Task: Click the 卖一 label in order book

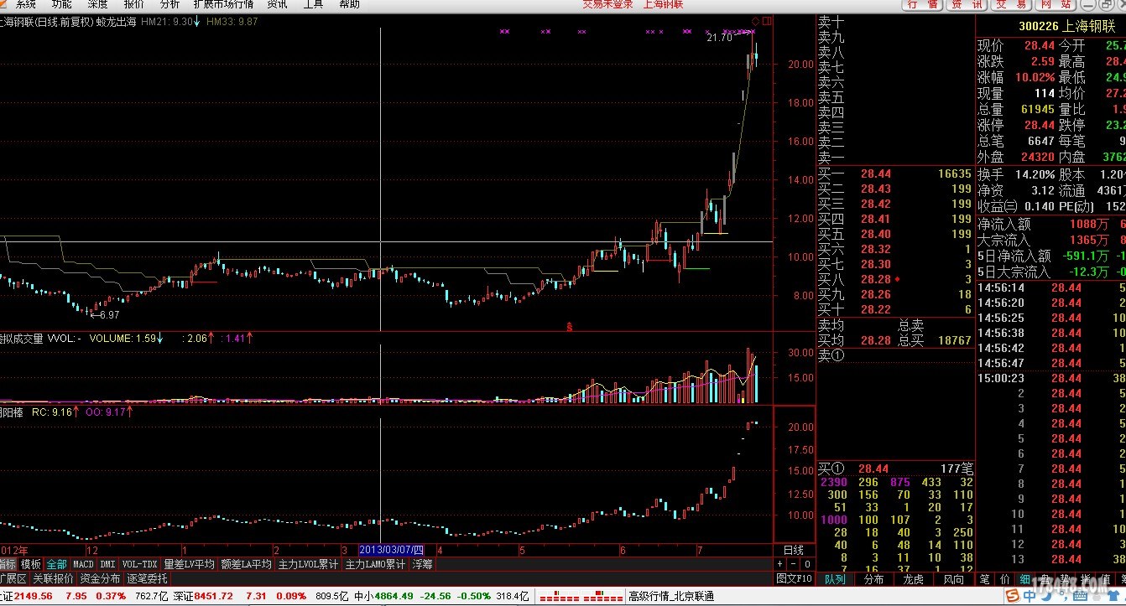Action: pos(831,158)
